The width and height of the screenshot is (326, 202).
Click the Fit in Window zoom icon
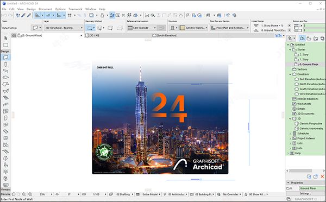(30, 194)
